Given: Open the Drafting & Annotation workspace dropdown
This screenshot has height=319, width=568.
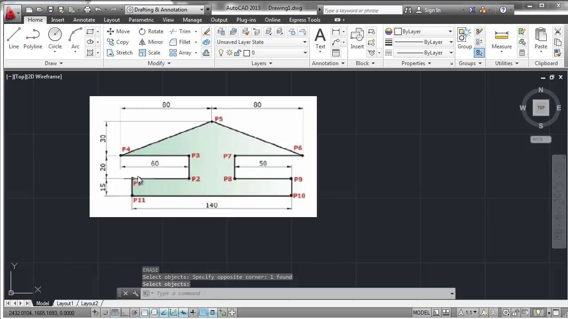Looking at the screenshot, I should (x=165, y=9).
